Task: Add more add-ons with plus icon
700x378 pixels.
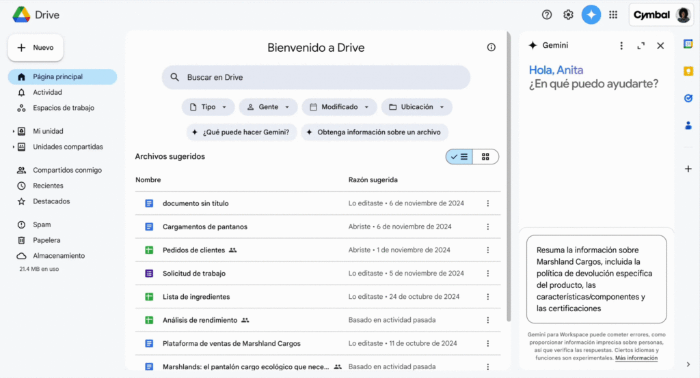Action: tap(688, 169)
